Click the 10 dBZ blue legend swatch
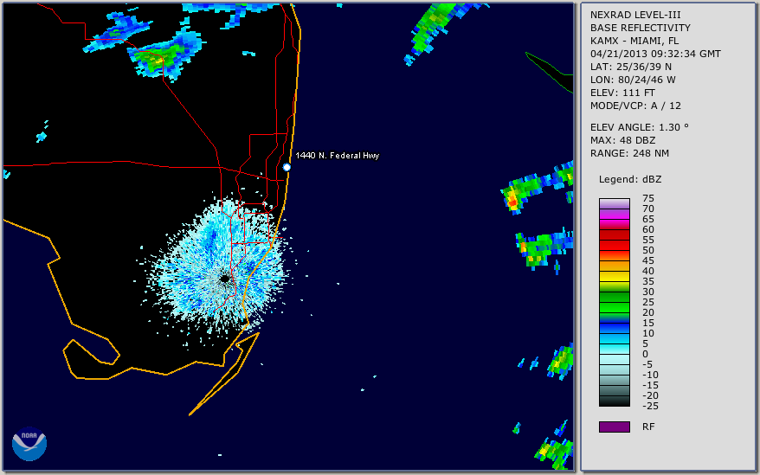Viewport: 760px width, 475px height. 614,328
